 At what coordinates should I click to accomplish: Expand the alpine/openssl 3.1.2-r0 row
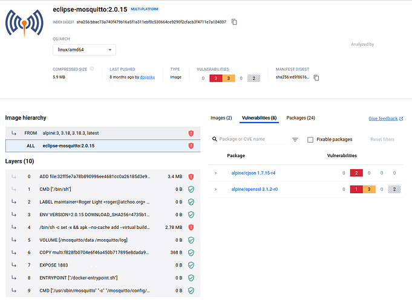coord(215,189)
